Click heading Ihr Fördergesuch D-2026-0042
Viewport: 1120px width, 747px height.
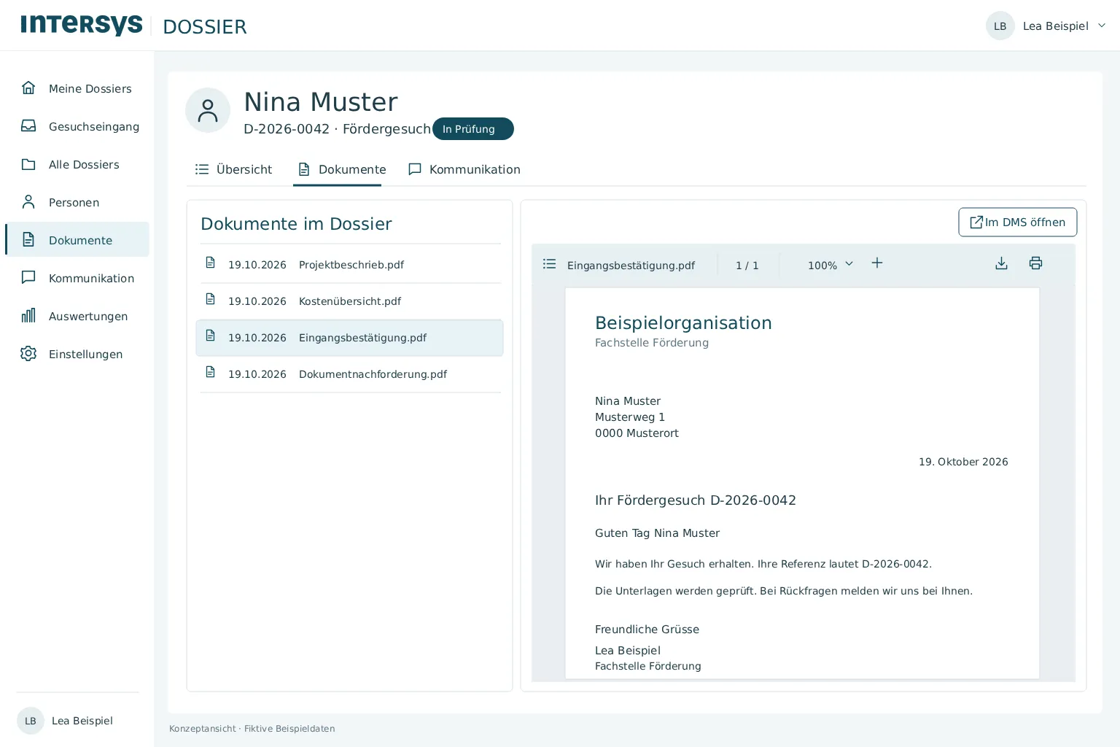[696, 500]
